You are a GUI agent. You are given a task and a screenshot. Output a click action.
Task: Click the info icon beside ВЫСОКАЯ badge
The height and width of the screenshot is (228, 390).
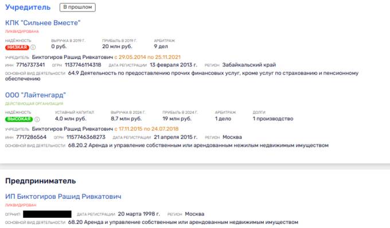[37, 120]
